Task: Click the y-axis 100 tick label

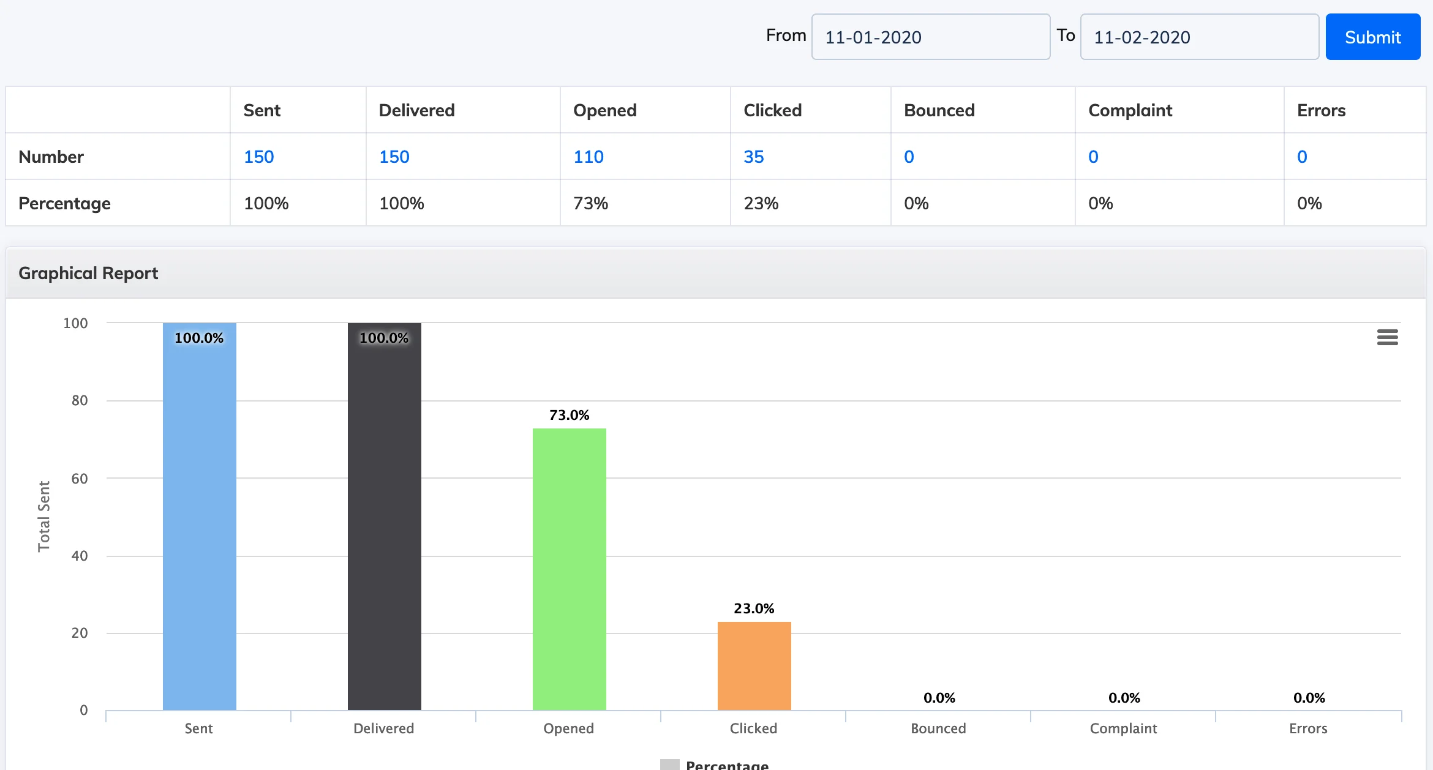Action: click(75, 323)
